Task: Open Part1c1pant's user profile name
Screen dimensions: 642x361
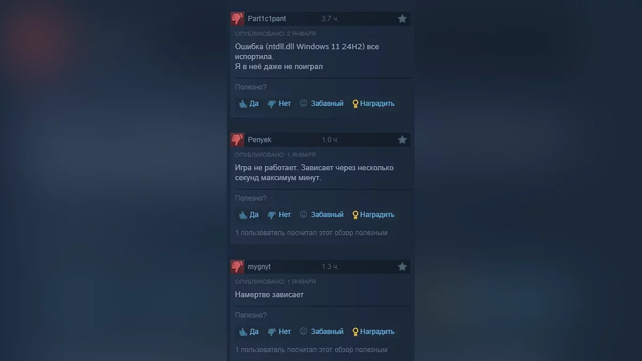Action: point(267,19)
